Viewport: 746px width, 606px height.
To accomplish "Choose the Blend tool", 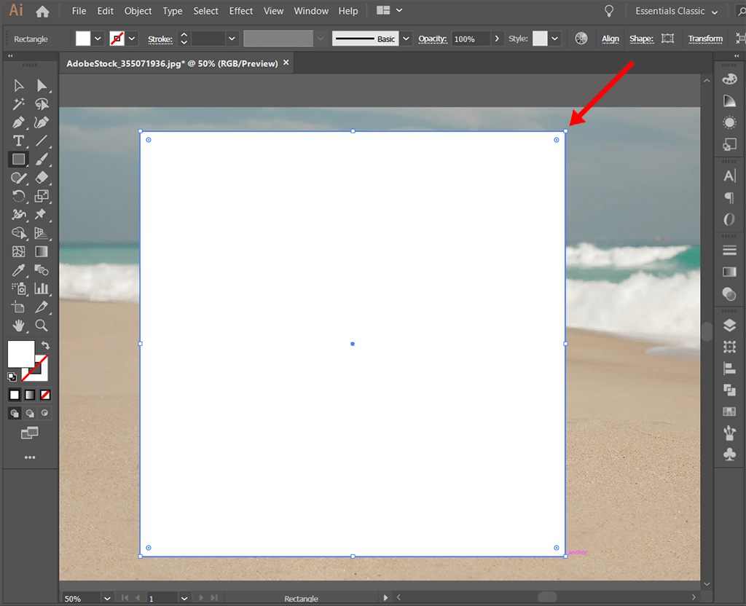I will pyautogui.click(x=42, y=270).
